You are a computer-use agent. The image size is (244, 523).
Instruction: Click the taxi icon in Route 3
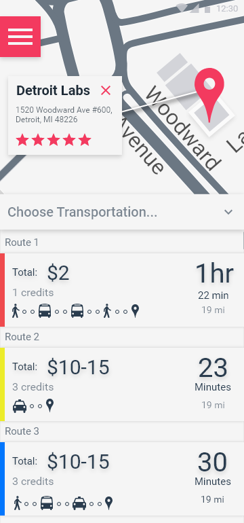[79, 503]
